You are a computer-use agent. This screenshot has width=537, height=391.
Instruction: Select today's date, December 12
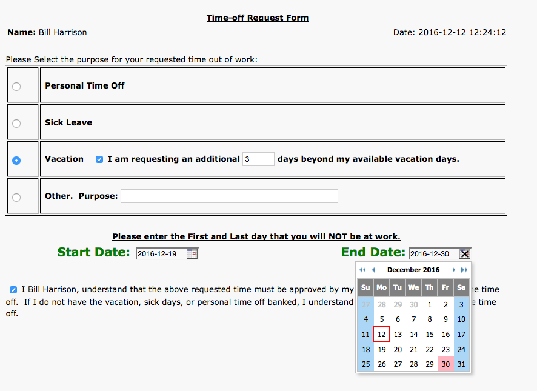coord(381,334)
